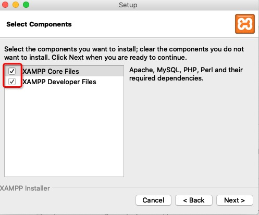Select the XAMPP Core Files row label

click(x=51, y=71)
